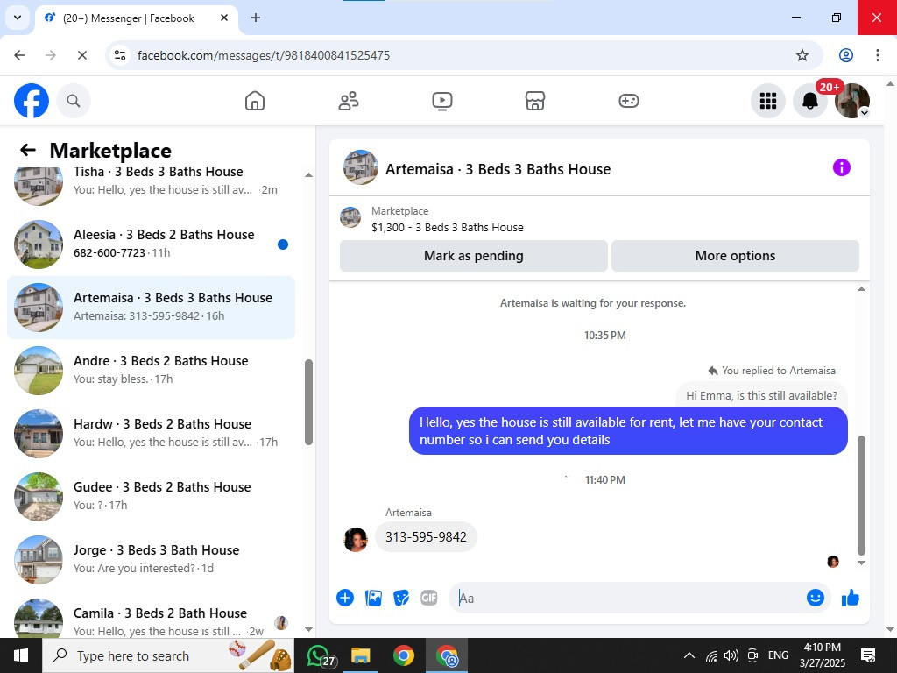The image size is (897, 673).
Task: Open the emoji smiley picker
Action: point(816,598)
